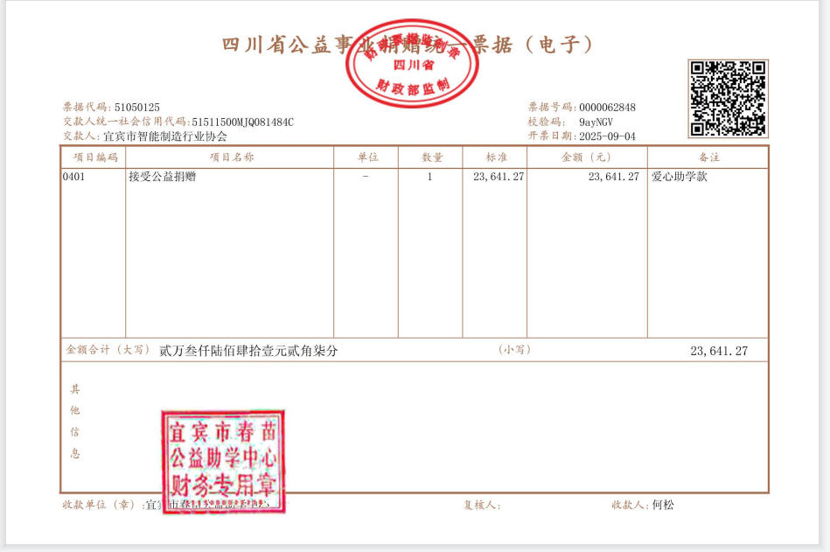Select the credit code 51511500MJQ081484C
The height and width of the screenshot is (552, 830).
click(243, 122)
